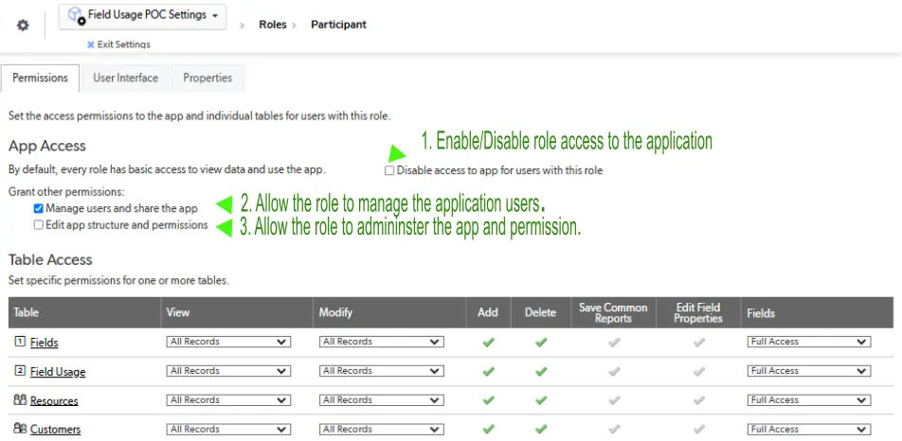Viewport: 902px width, 441px height.
Task: Open Fields access dropdown for Fields table
Action: (809, 342)
